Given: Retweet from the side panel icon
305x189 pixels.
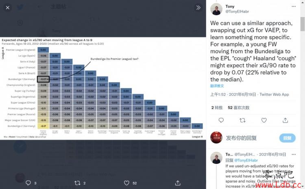Looking at the screenshot, I should [x=242, y=120].
